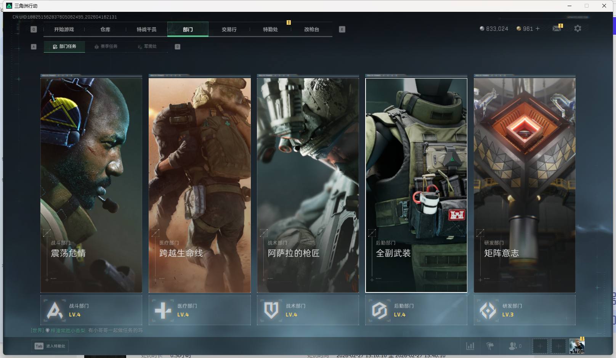The height and width of the screenshot is (358, 616).
Task: Click the player avatar portrait
Action: tap(576, 346)
